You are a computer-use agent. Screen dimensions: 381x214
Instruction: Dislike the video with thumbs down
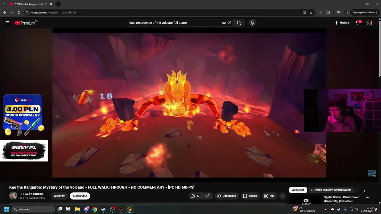(x=207, y=196)
